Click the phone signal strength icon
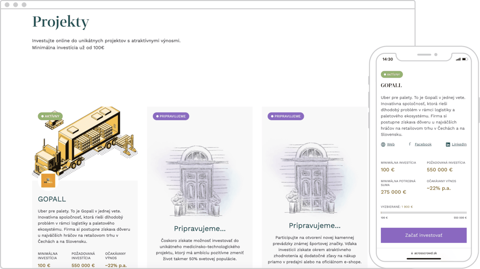Viewport: 480px width, 269px height. coord(458,59)
